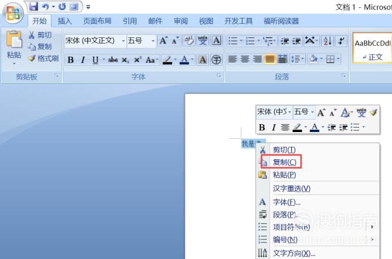Choose 汉字重选(V) in context menu

pyautogui.click(x=318, y=188)
